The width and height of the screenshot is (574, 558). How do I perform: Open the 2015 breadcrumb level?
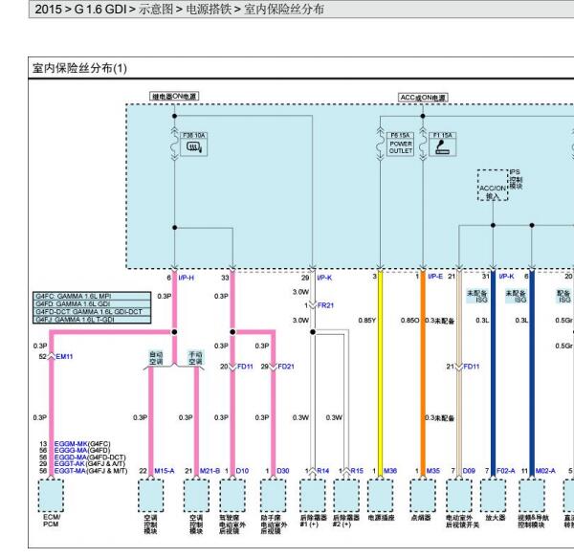pos(49,10)
